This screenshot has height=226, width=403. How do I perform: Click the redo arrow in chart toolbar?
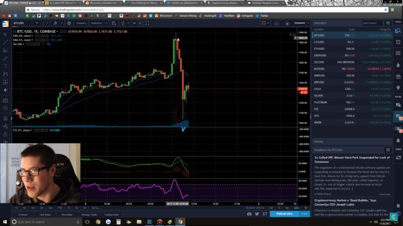click(140, 23)
